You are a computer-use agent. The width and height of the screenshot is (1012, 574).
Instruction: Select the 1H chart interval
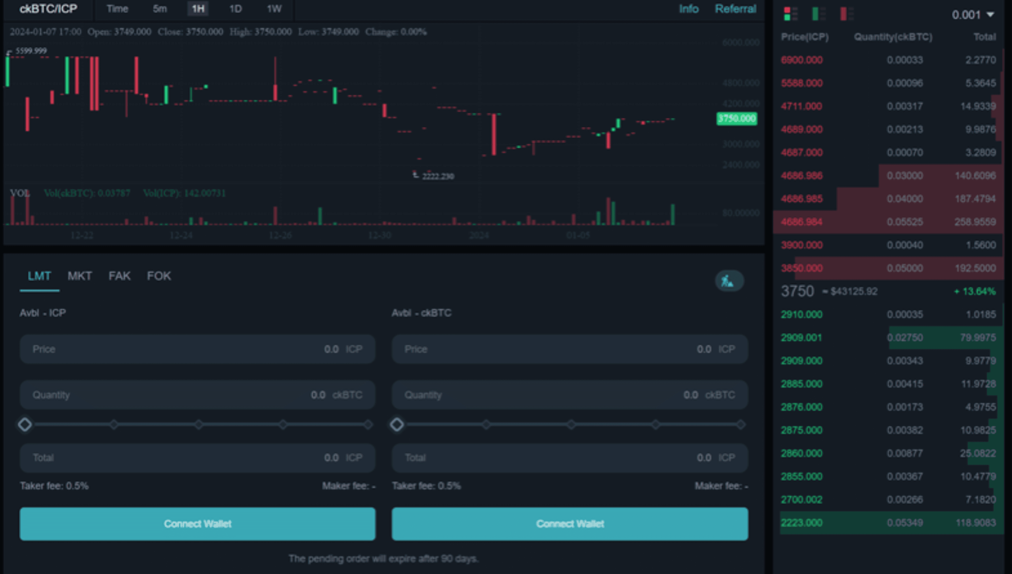pyautogui.click(x=198, y=9)
